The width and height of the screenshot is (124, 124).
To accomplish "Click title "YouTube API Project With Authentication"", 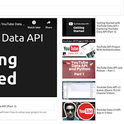I will tap(108, 48).
